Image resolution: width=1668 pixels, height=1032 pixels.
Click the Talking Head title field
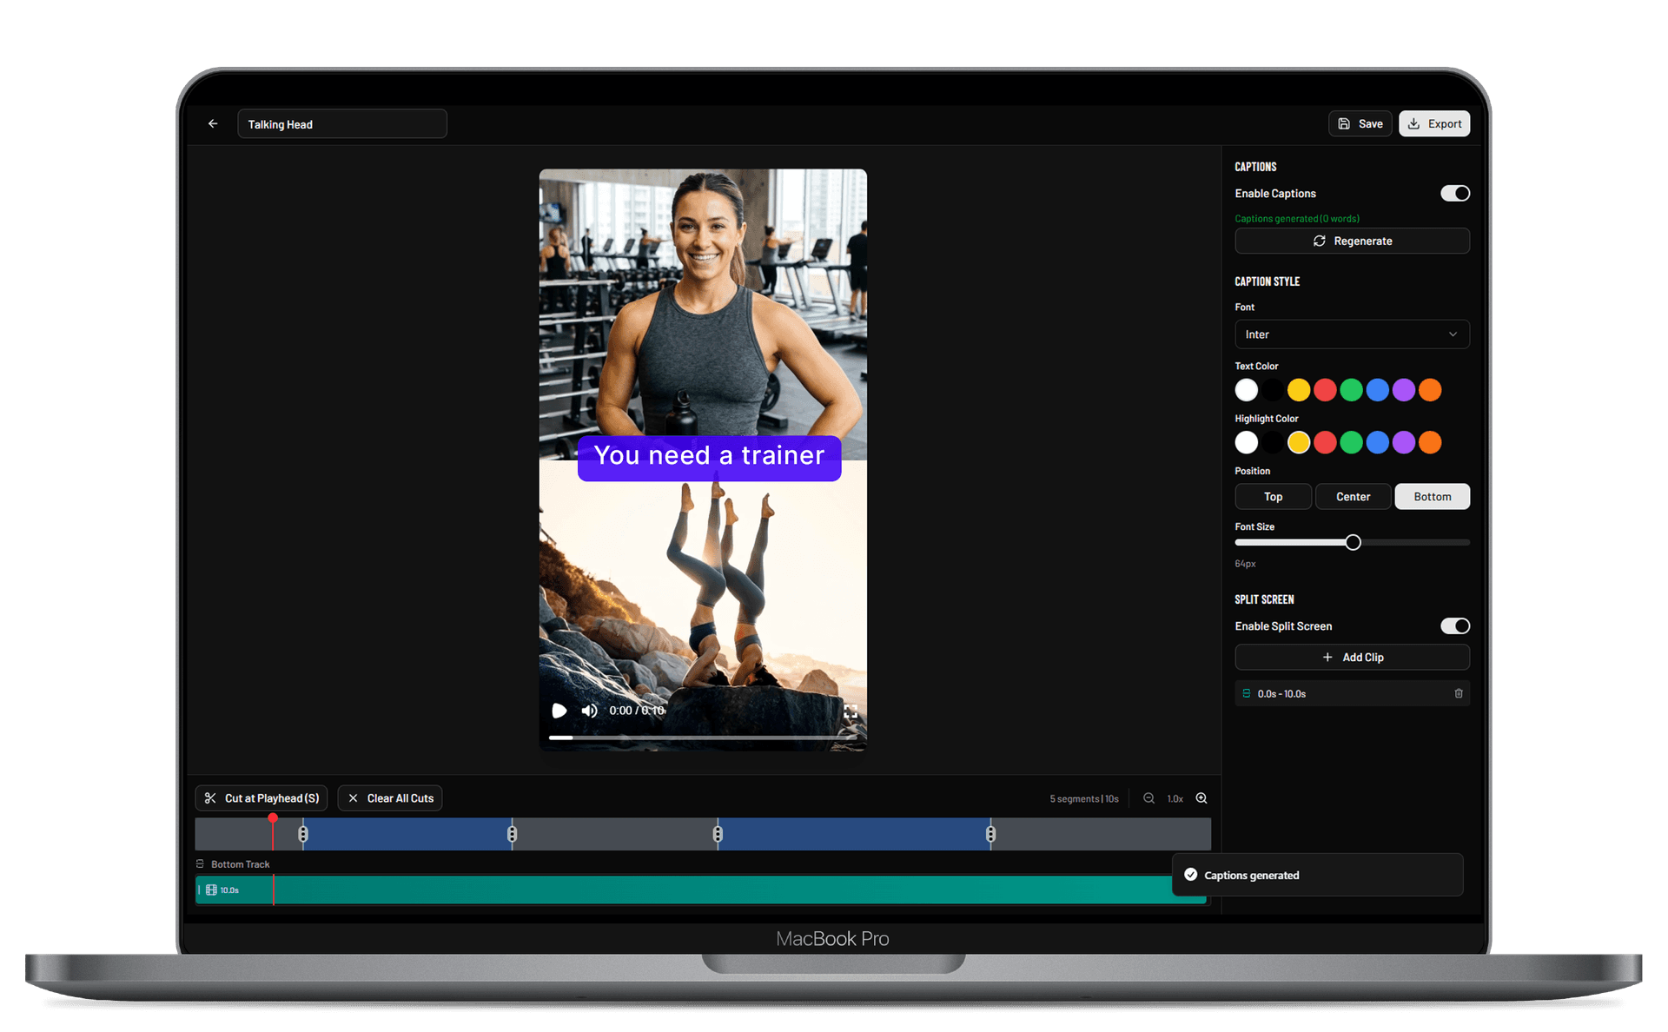click(341, 123)
